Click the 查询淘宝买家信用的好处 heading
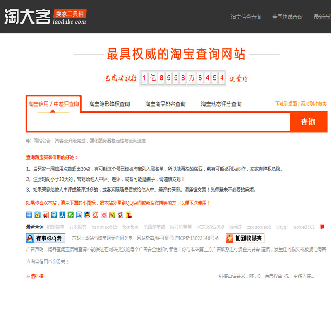This screenshot has width=331, height=331. click(x=52, y=157)
